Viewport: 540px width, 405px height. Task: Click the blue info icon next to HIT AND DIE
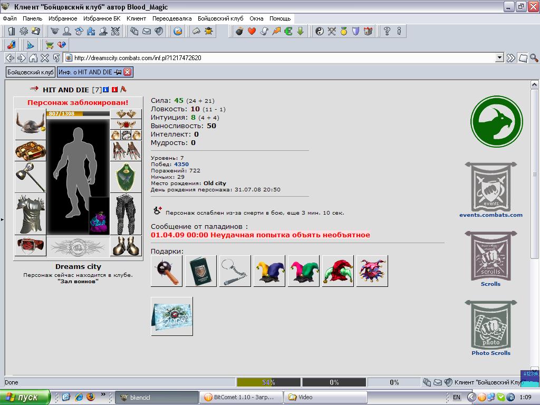coord(105,90)
